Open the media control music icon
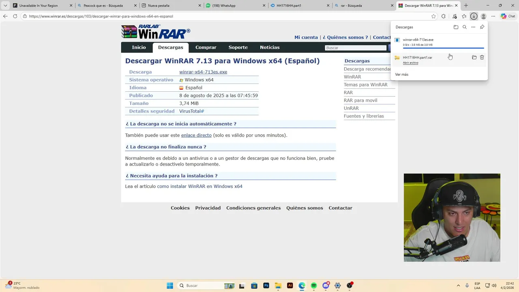 pyautogui.click(x=454, y=16)
